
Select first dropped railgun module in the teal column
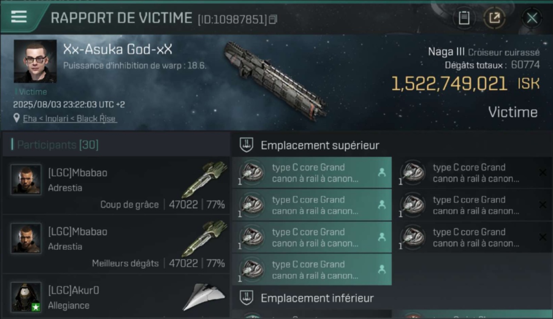tap(312, 173)
